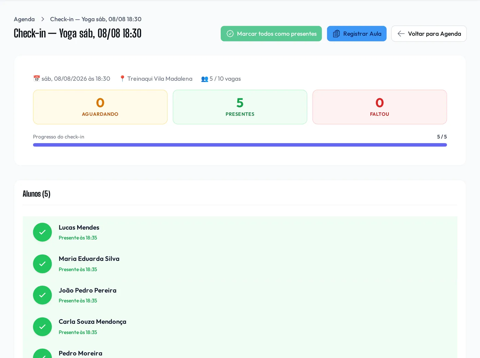This screenshot has width=480, height=358.
Task: Toggle Lucas Mendes presence check
Action: coord(43,232)
